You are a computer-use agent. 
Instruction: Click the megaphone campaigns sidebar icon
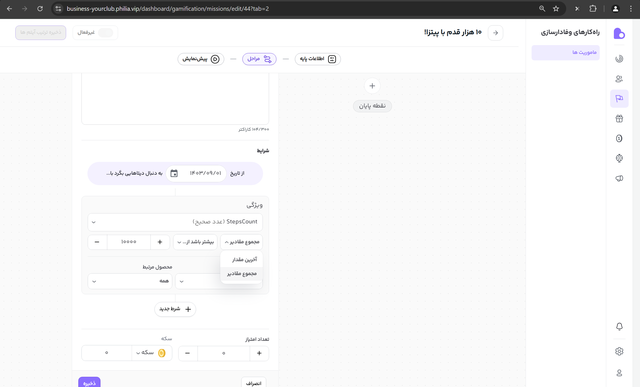tap(619, 178)
